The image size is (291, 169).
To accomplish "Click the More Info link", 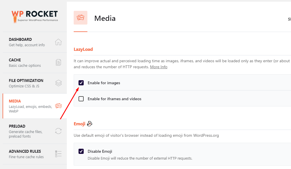I will 158,67.
